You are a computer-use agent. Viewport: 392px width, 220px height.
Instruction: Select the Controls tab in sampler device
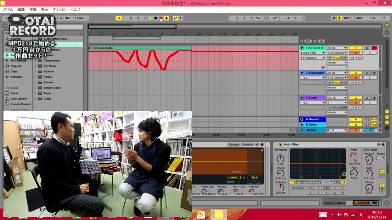(x=247, y=145)
